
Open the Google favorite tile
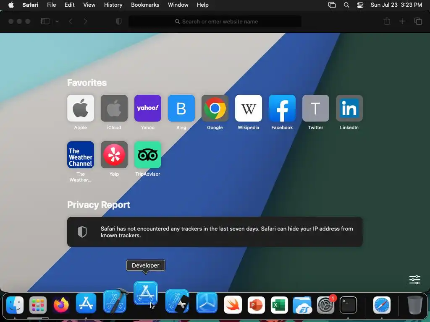[x=215, y=108]
